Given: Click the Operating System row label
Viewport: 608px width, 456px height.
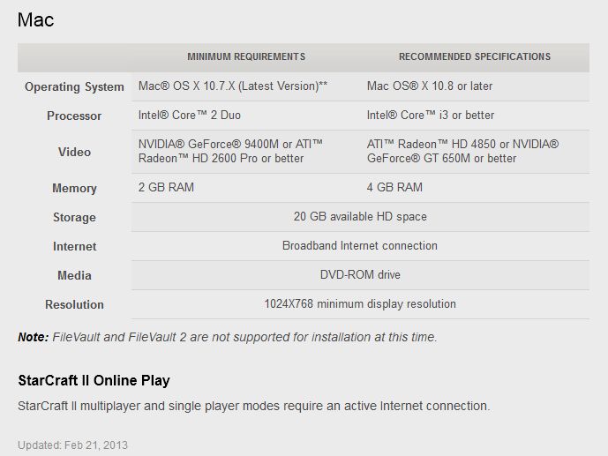Looking at the screenshot, I should 74,86.
